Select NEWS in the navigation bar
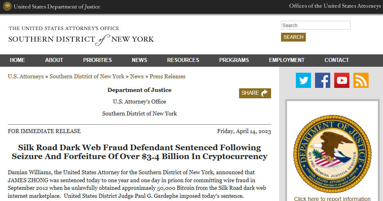 click(x=140, y=60)
